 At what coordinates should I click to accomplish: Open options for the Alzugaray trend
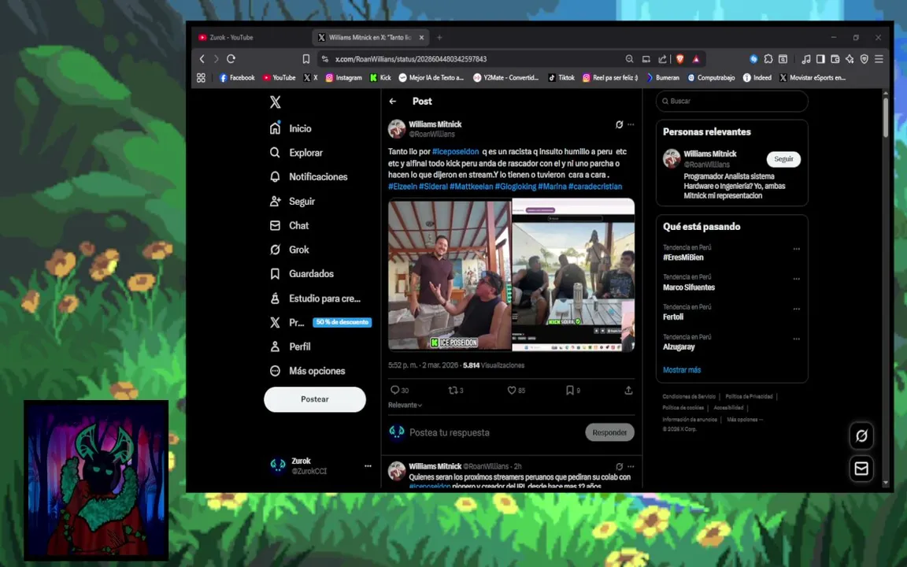coord(797,339)
